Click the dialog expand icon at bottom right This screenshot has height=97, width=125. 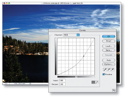114,90
